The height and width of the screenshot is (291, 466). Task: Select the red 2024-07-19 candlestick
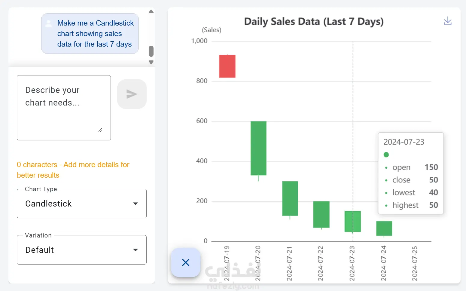coord(227,66)
